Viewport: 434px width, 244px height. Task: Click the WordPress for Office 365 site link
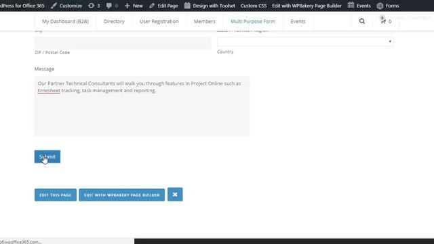[x=22, y=5]
